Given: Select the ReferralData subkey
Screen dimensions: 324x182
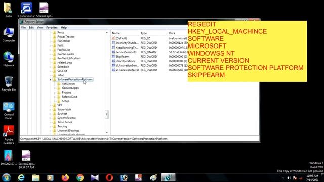Looking at the screenshot, I should pos(69,97).
